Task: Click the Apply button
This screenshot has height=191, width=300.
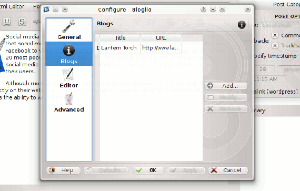Action: click(186, 170)
